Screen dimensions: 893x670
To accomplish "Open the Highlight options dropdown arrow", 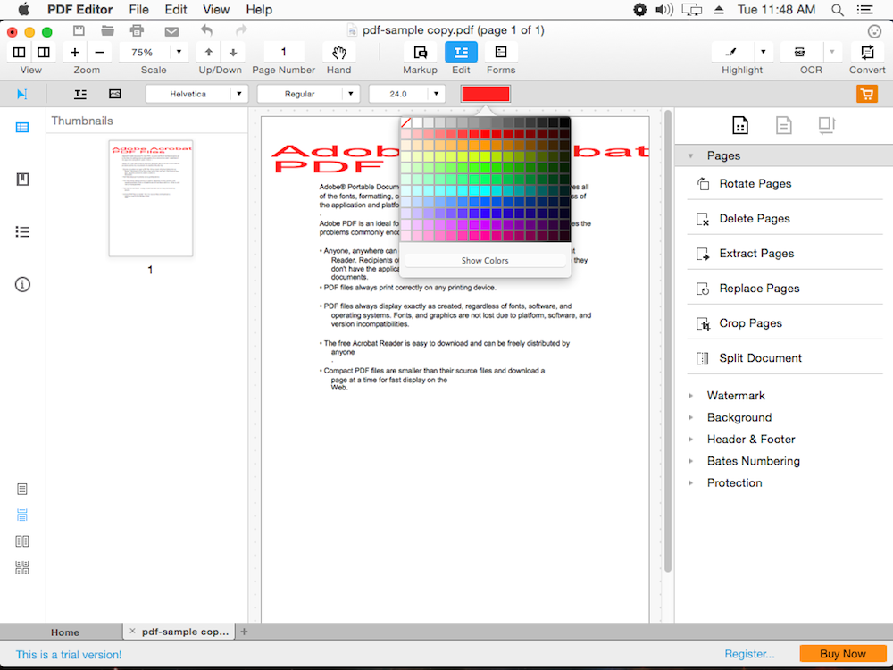I will pyautogui.click(x=764, y=53).
